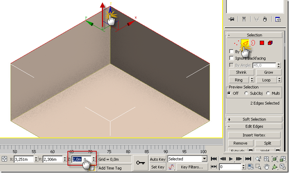Select Edge sub-object level icon
Image resolution: width=289 pixels, height=173 pixels.
(x=245, y=43)
